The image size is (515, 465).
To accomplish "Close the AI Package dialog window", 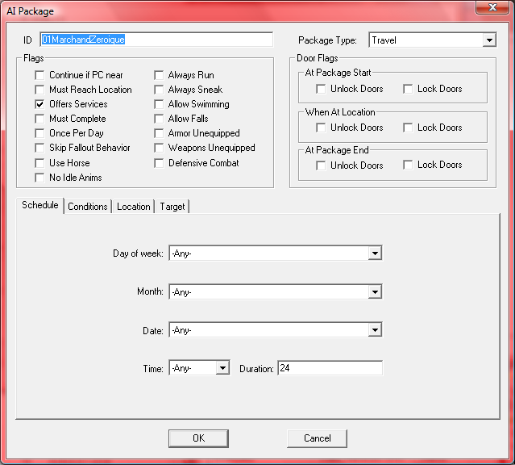I will coord(491,8).
